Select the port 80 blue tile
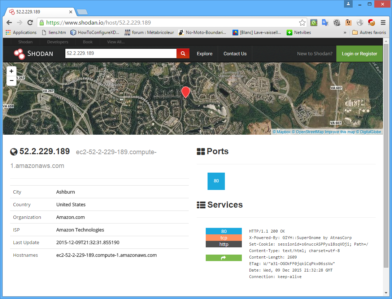Image resolution: width=392 pixels, height=299 pixels. pos(216,181)
